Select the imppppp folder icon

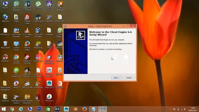[49, 32]
